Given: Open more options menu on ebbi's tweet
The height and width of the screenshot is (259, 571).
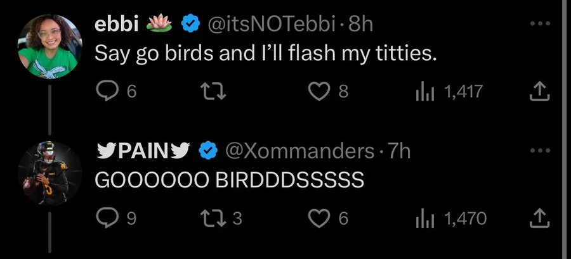Looking at the screenshot, I should pos(539,24).
